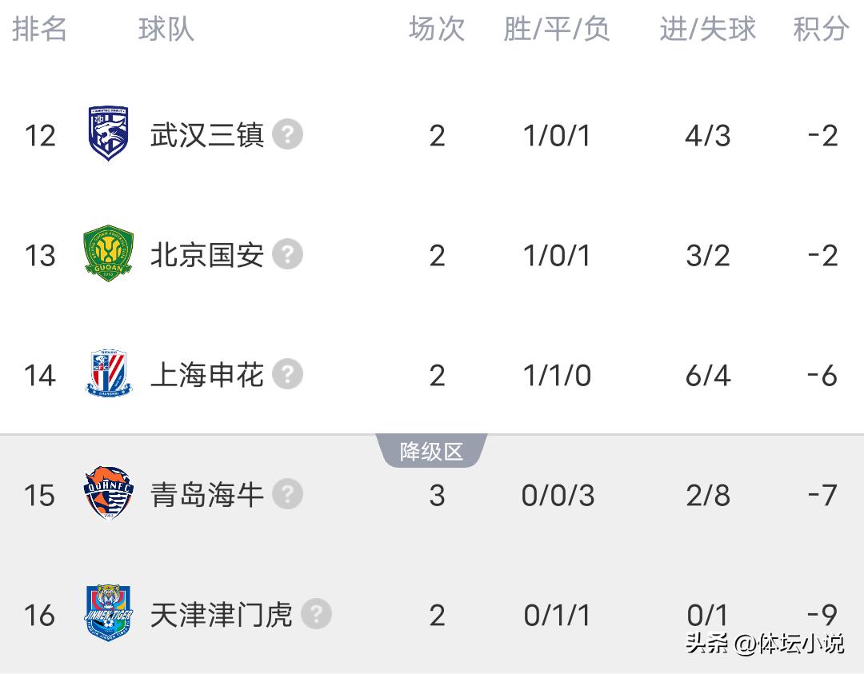Viewport: 864px width, 674px height.
Task: Open help icon beside 武汉三镇
Action: 287,134
